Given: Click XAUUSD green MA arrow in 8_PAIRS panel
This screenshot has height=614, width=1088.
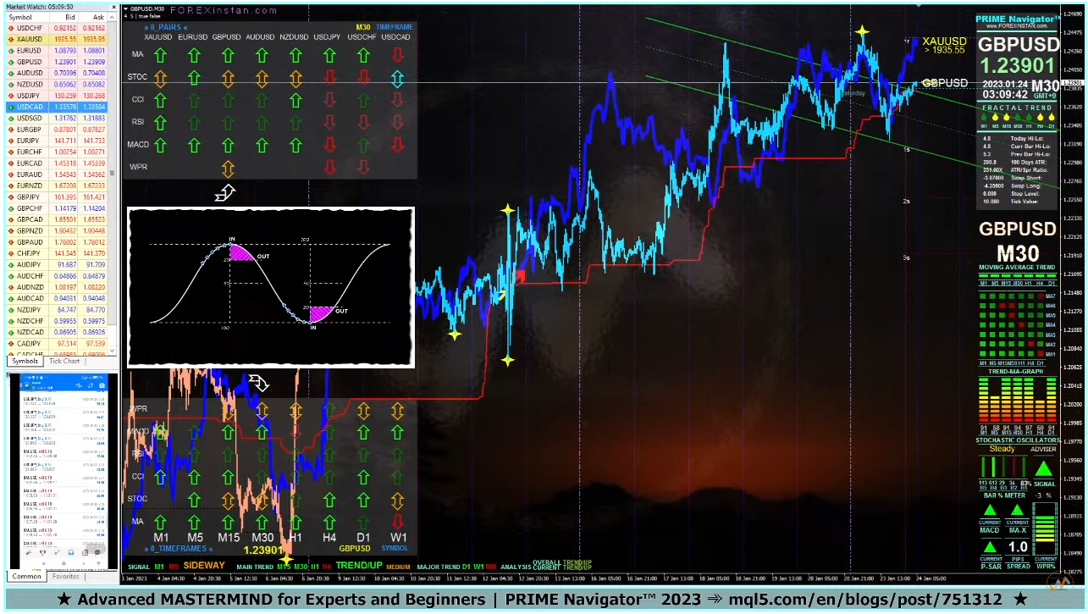Looking at the screenshot, I should [159, 55].
